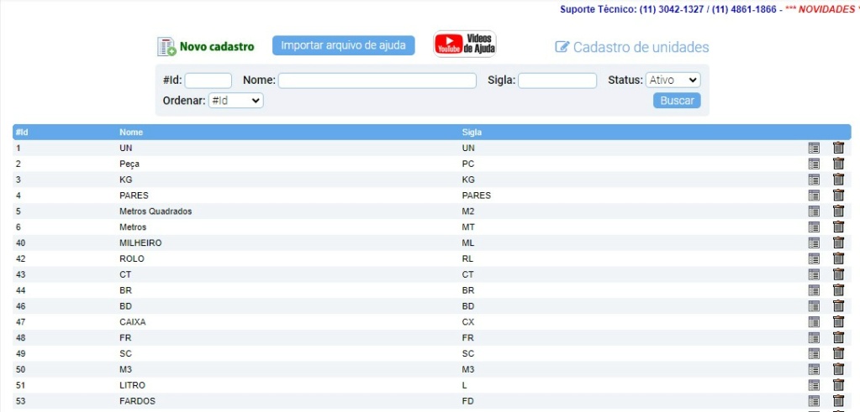Select the id cell '40'
Screen dimensions: 860x412
(21, 243)
